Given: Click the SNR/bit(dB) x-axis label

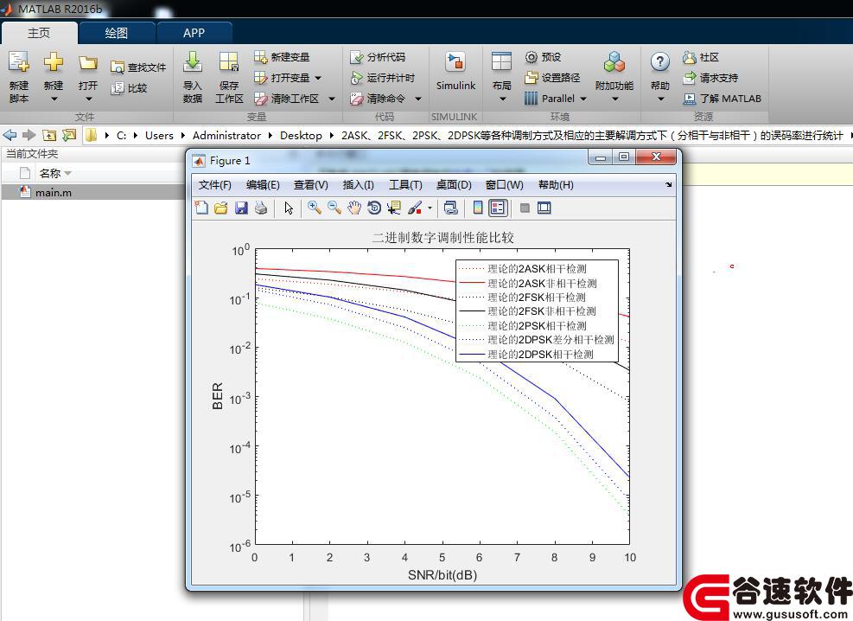Looking at the screenshot, I should tap(442, 575).
